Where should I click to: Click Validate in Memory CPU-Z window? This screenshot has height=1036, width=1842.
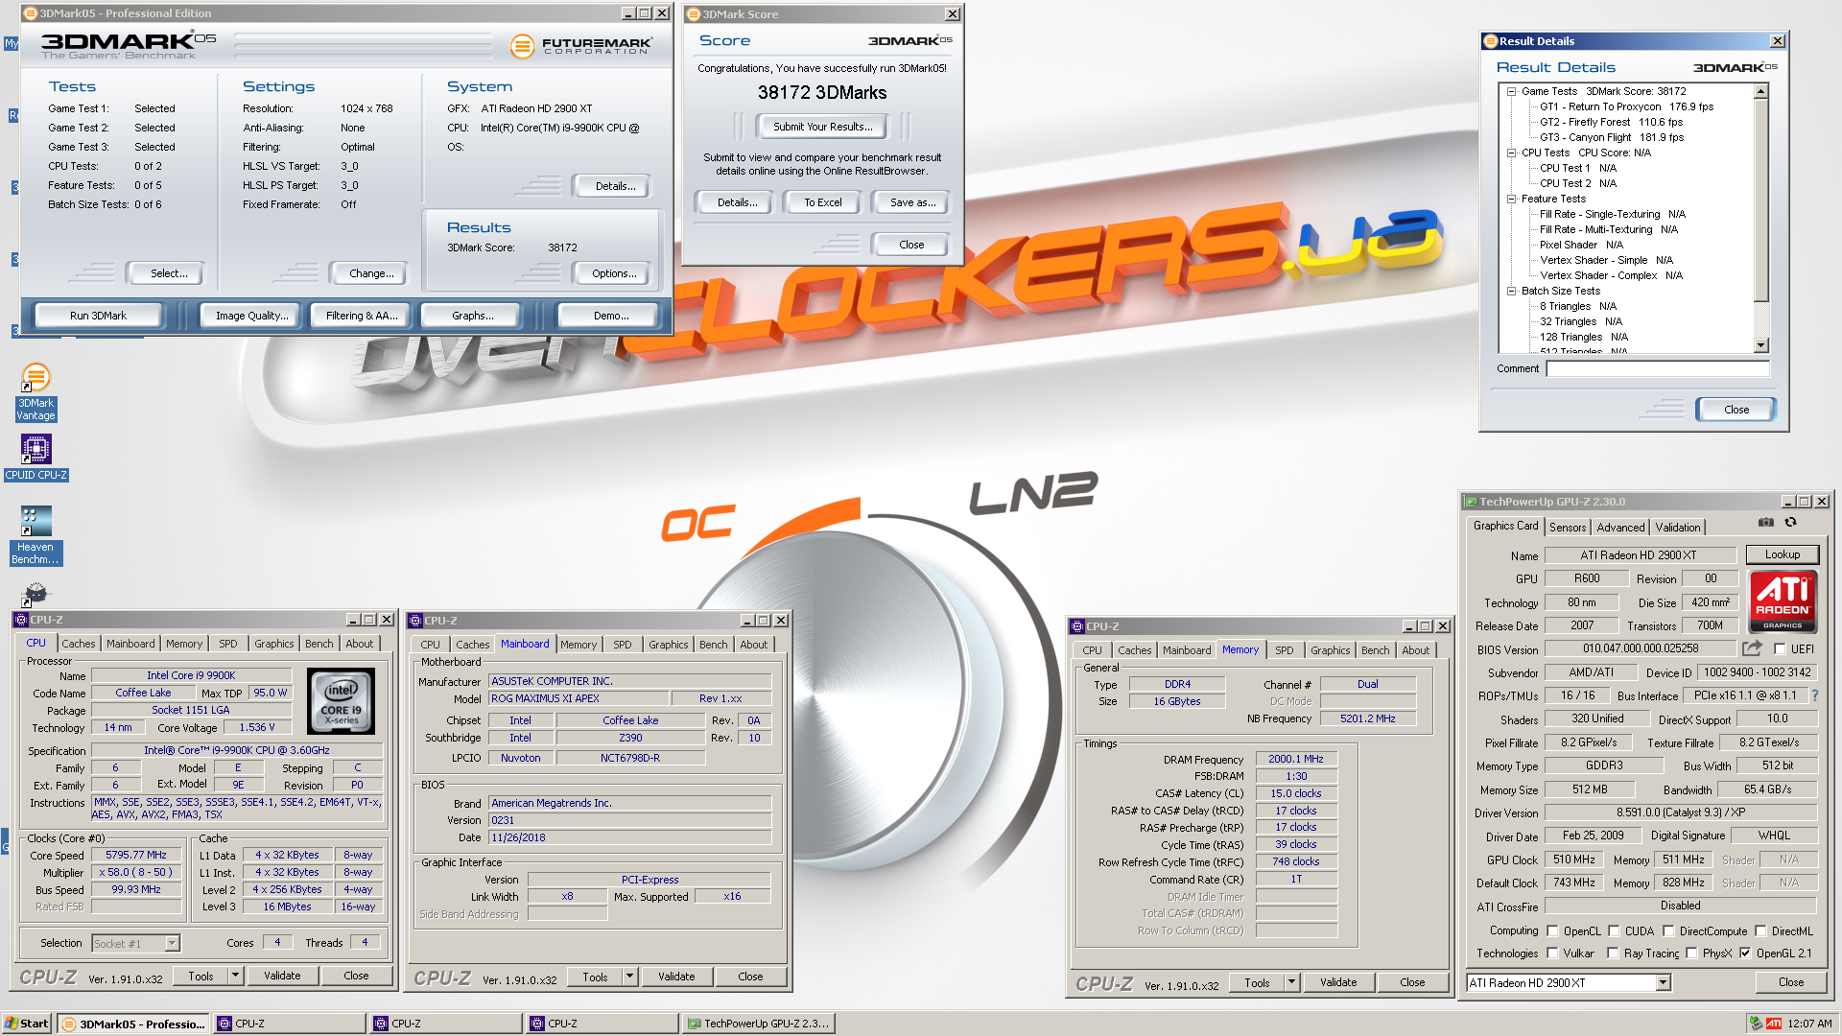pyautogui.click(x=1337, y=982)
